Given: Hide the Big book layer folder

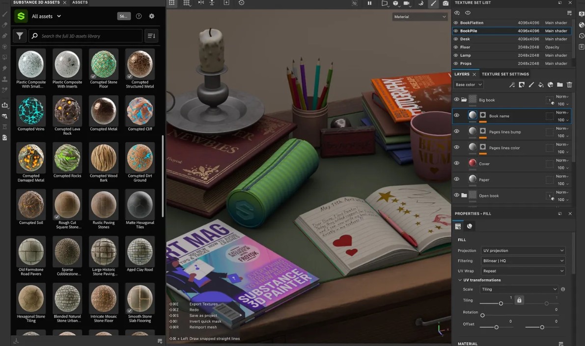Looking at the screenshot, I should pyautogui.click(x=456, y=99).
